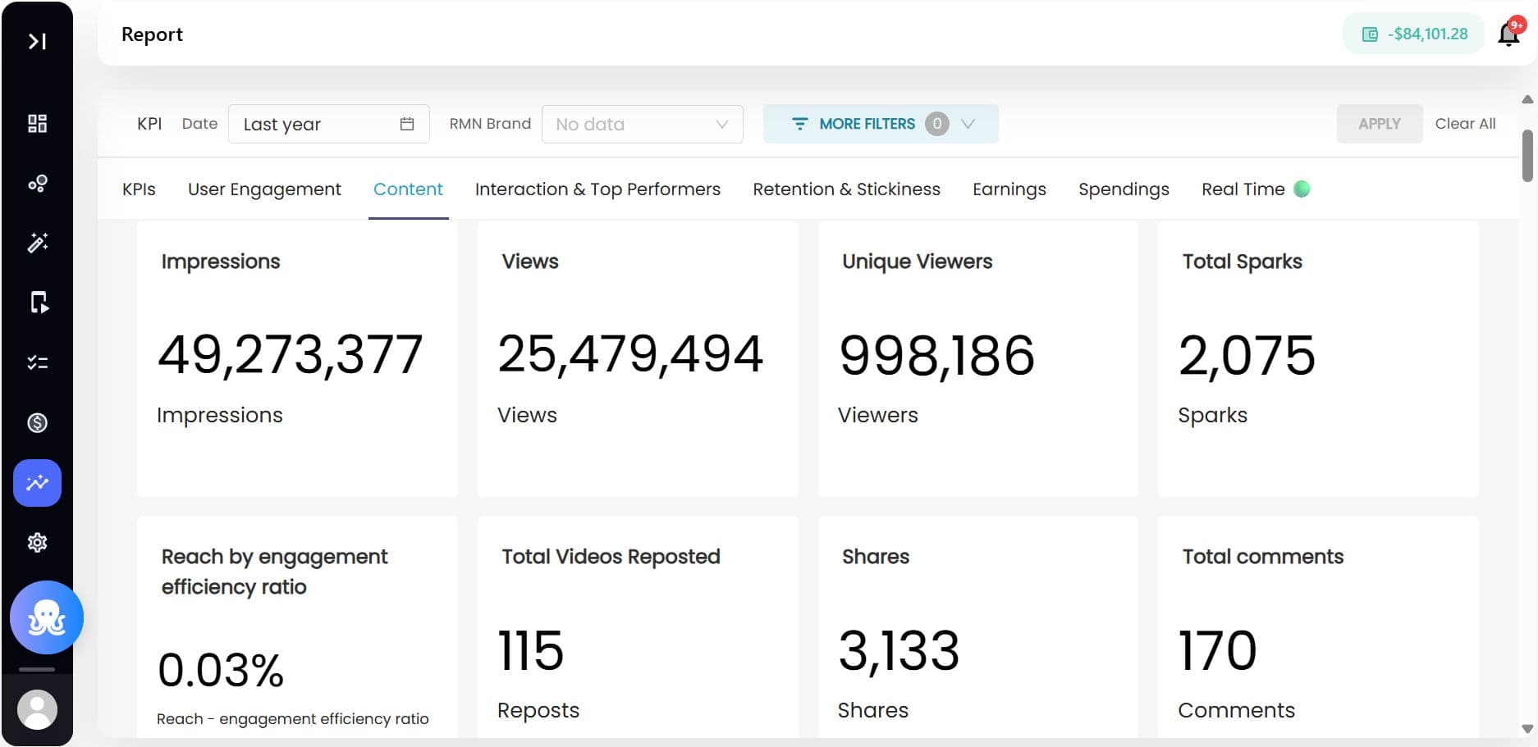Expand the collapsed sidebar with arrow icon
Viewport: 1538px width, 747px height.
(x=37, y=41)
